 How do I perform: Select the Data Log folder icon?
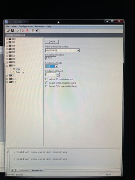pyautogui.click(x=14, y=72)
